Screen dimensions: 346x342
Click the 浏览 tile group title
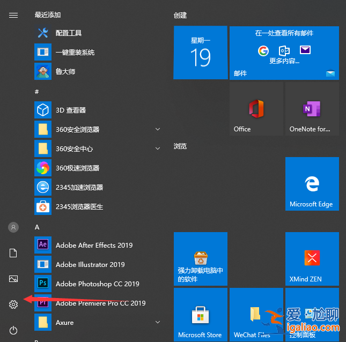coord(180,146)
